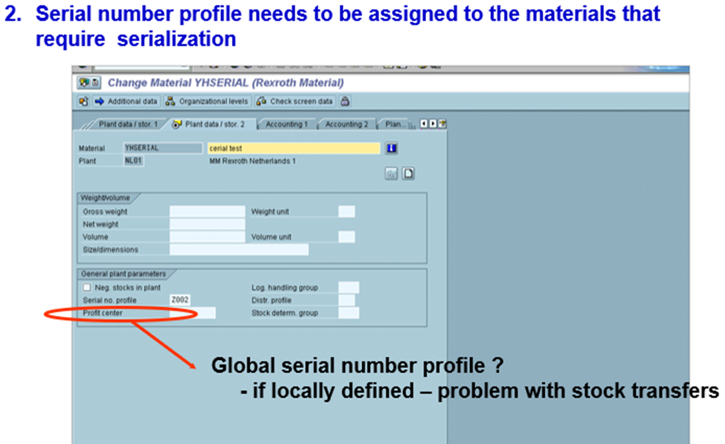725x444 pixels.
Task: Click the lock icon in application toolbar
Action: coord(345,101)
